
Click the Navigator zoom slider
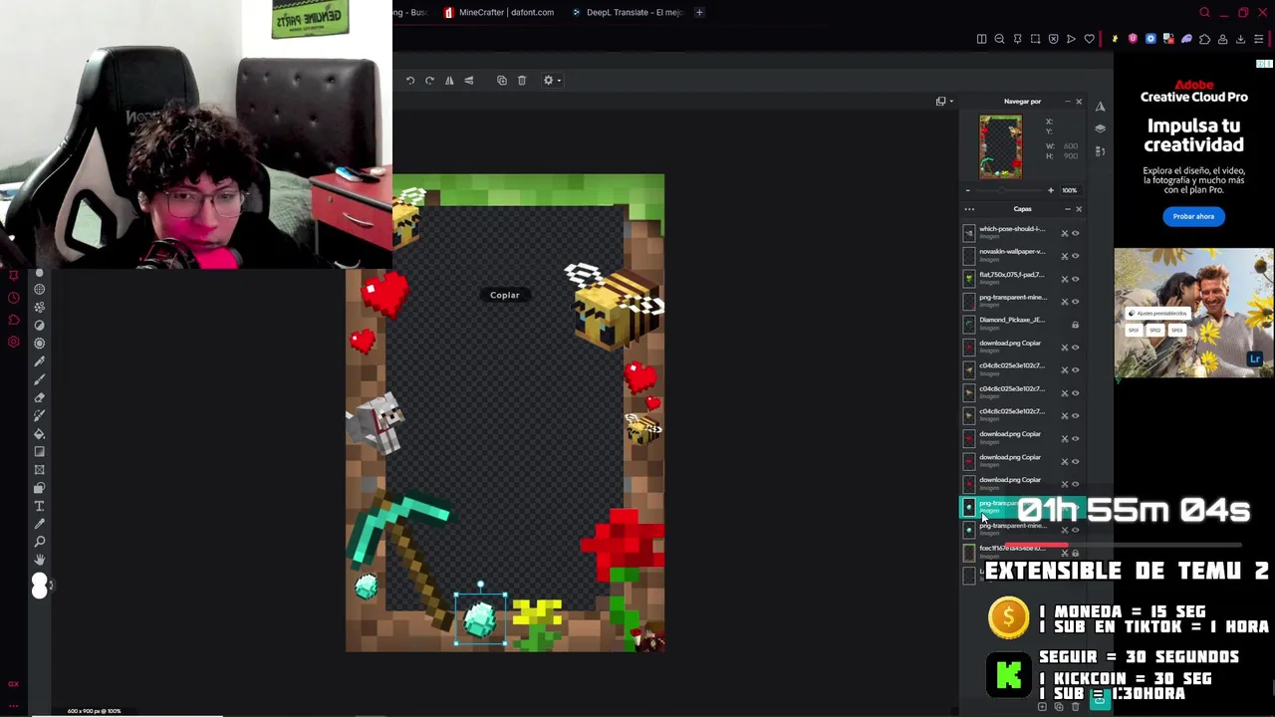[1008, 190]
